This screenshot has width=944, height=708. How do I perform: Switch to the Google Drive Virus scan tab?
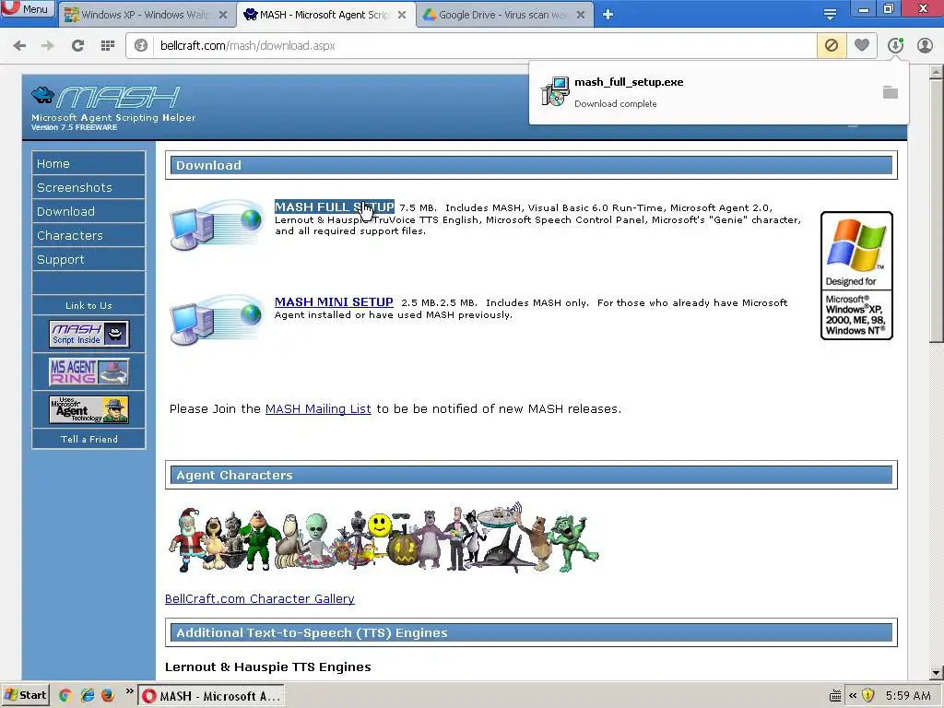504,15
